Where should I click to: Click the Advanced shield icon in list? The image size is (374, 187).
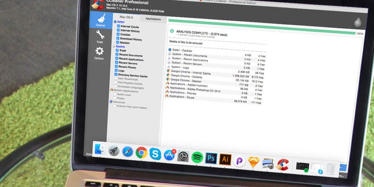[111, 102]
